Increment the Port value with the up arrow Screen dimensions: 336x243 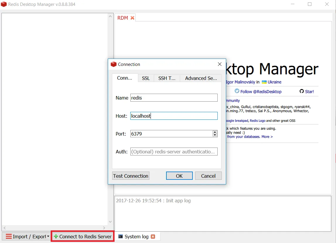[215, 132]
